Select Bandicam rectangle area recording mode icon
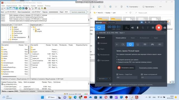 (x=123, y=44)
